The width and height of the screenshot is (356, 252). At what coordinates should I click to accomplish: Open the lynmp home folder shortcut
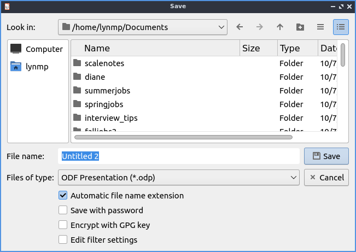click(38, 66)
